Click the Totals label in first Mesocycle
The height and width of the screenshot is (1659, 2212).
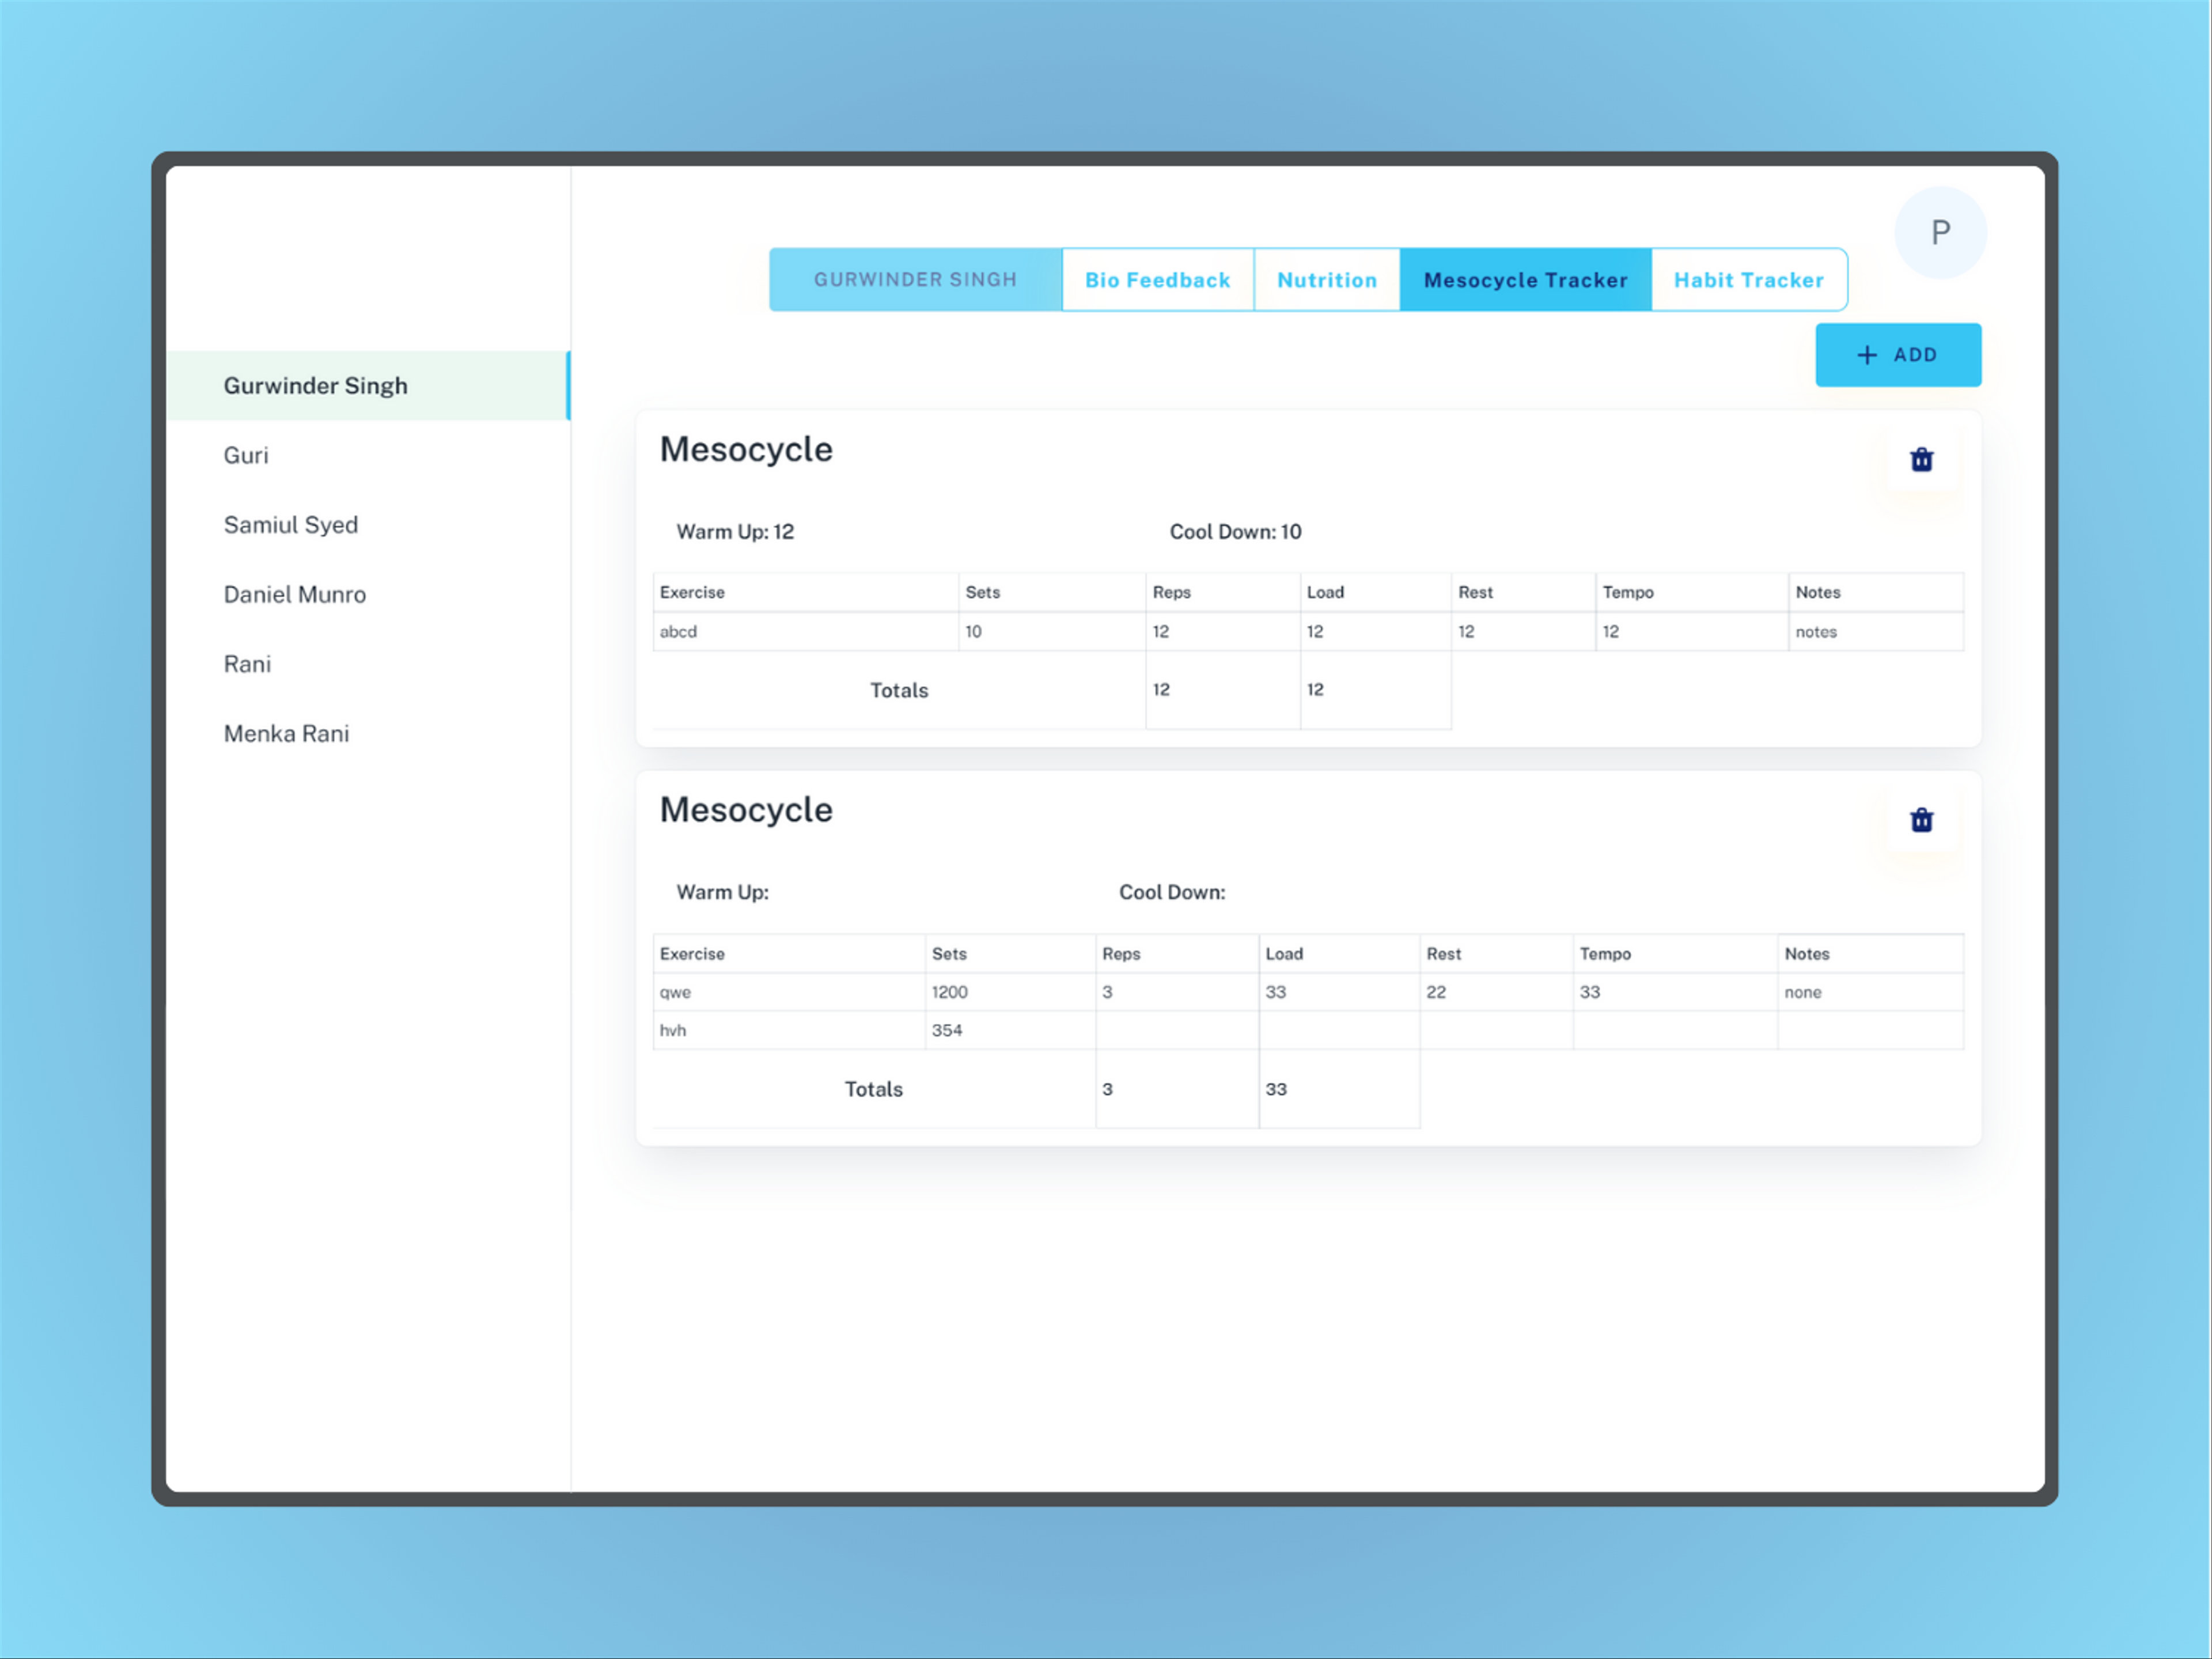click(x=899, y=690)
